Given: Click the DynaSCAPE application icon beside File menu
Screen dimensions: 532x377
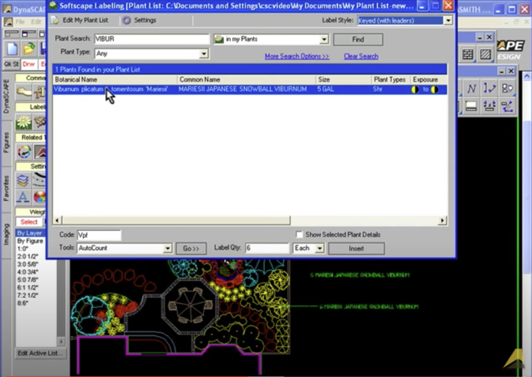Looking at the screenshot, I should [8, 22].
